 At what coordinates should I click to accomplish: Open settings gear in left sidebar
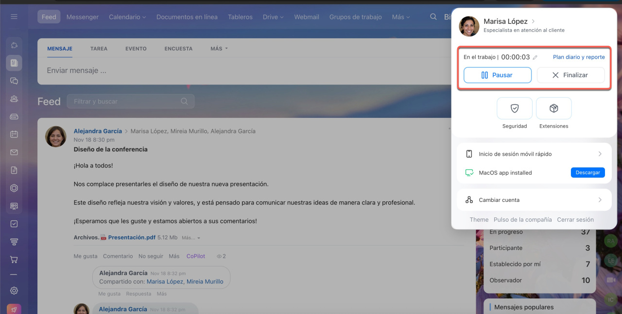(x=14, y=291)
